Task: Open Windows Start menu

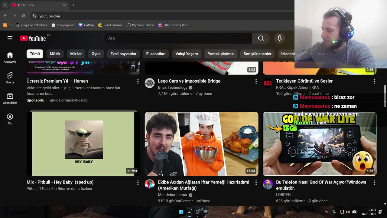Action: (181, 212)
